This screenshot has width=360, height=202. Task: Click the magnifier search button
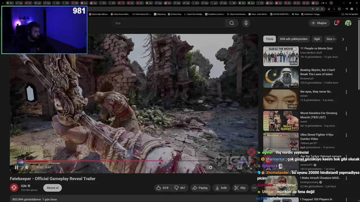pyautogui.click(x=232, y=23)
